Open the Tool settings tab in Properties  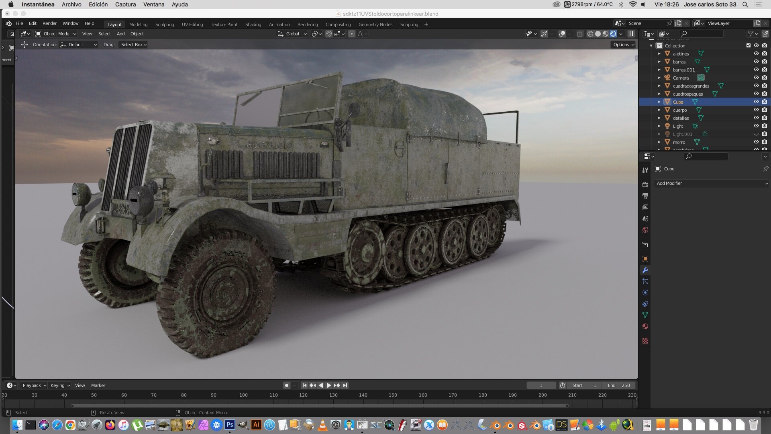point(645,170)
